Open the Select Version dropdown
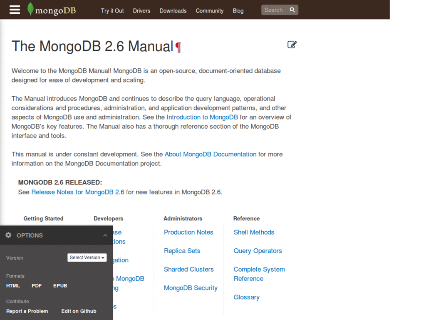 pyautogui.click(x=87, y=257)
